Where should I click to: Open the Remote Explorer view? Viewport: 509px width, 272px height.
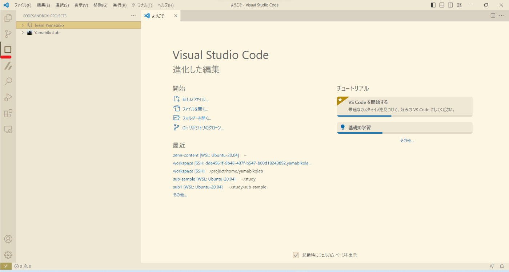8,129
